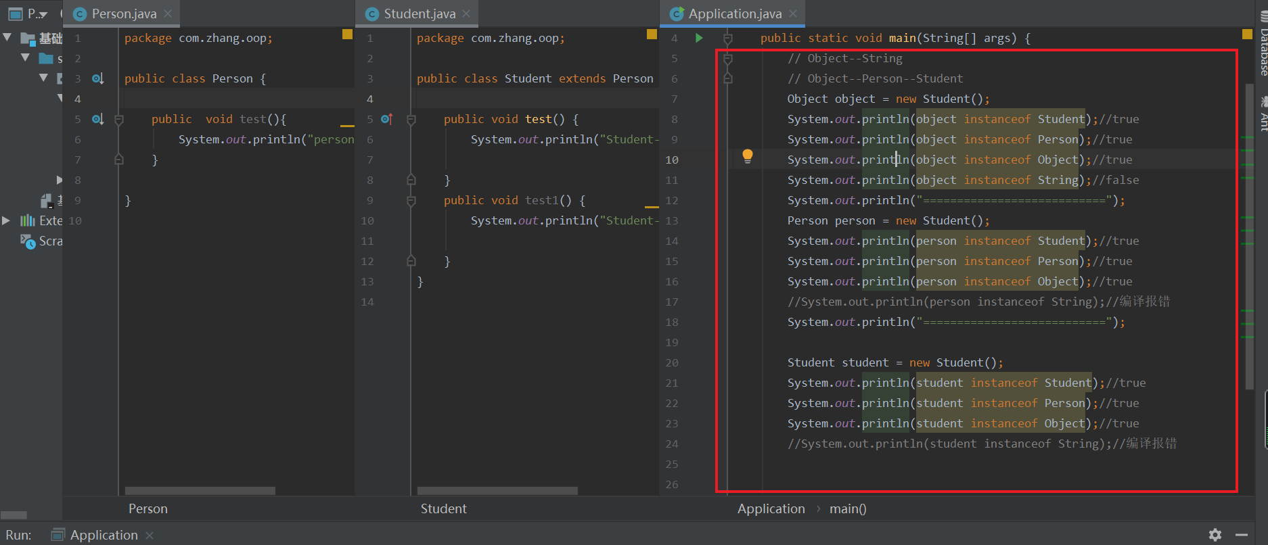
Task: Click the Student.java horizontal scrollbar
Action: pyautogui.click(x=497, y=490)
